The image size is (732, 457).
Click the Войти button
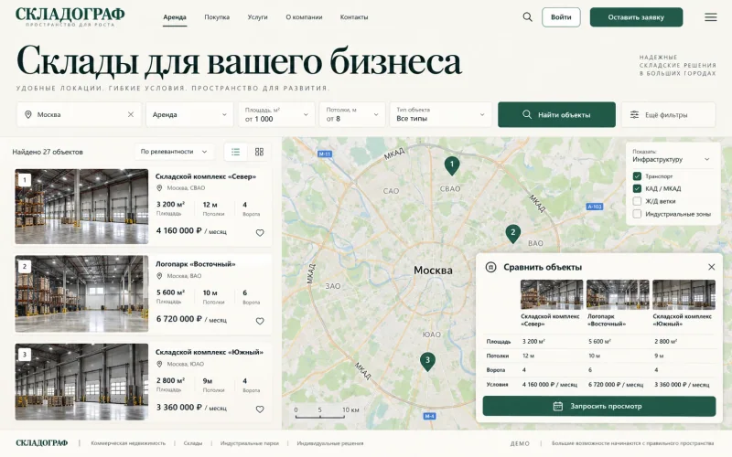tap(561, 17)
